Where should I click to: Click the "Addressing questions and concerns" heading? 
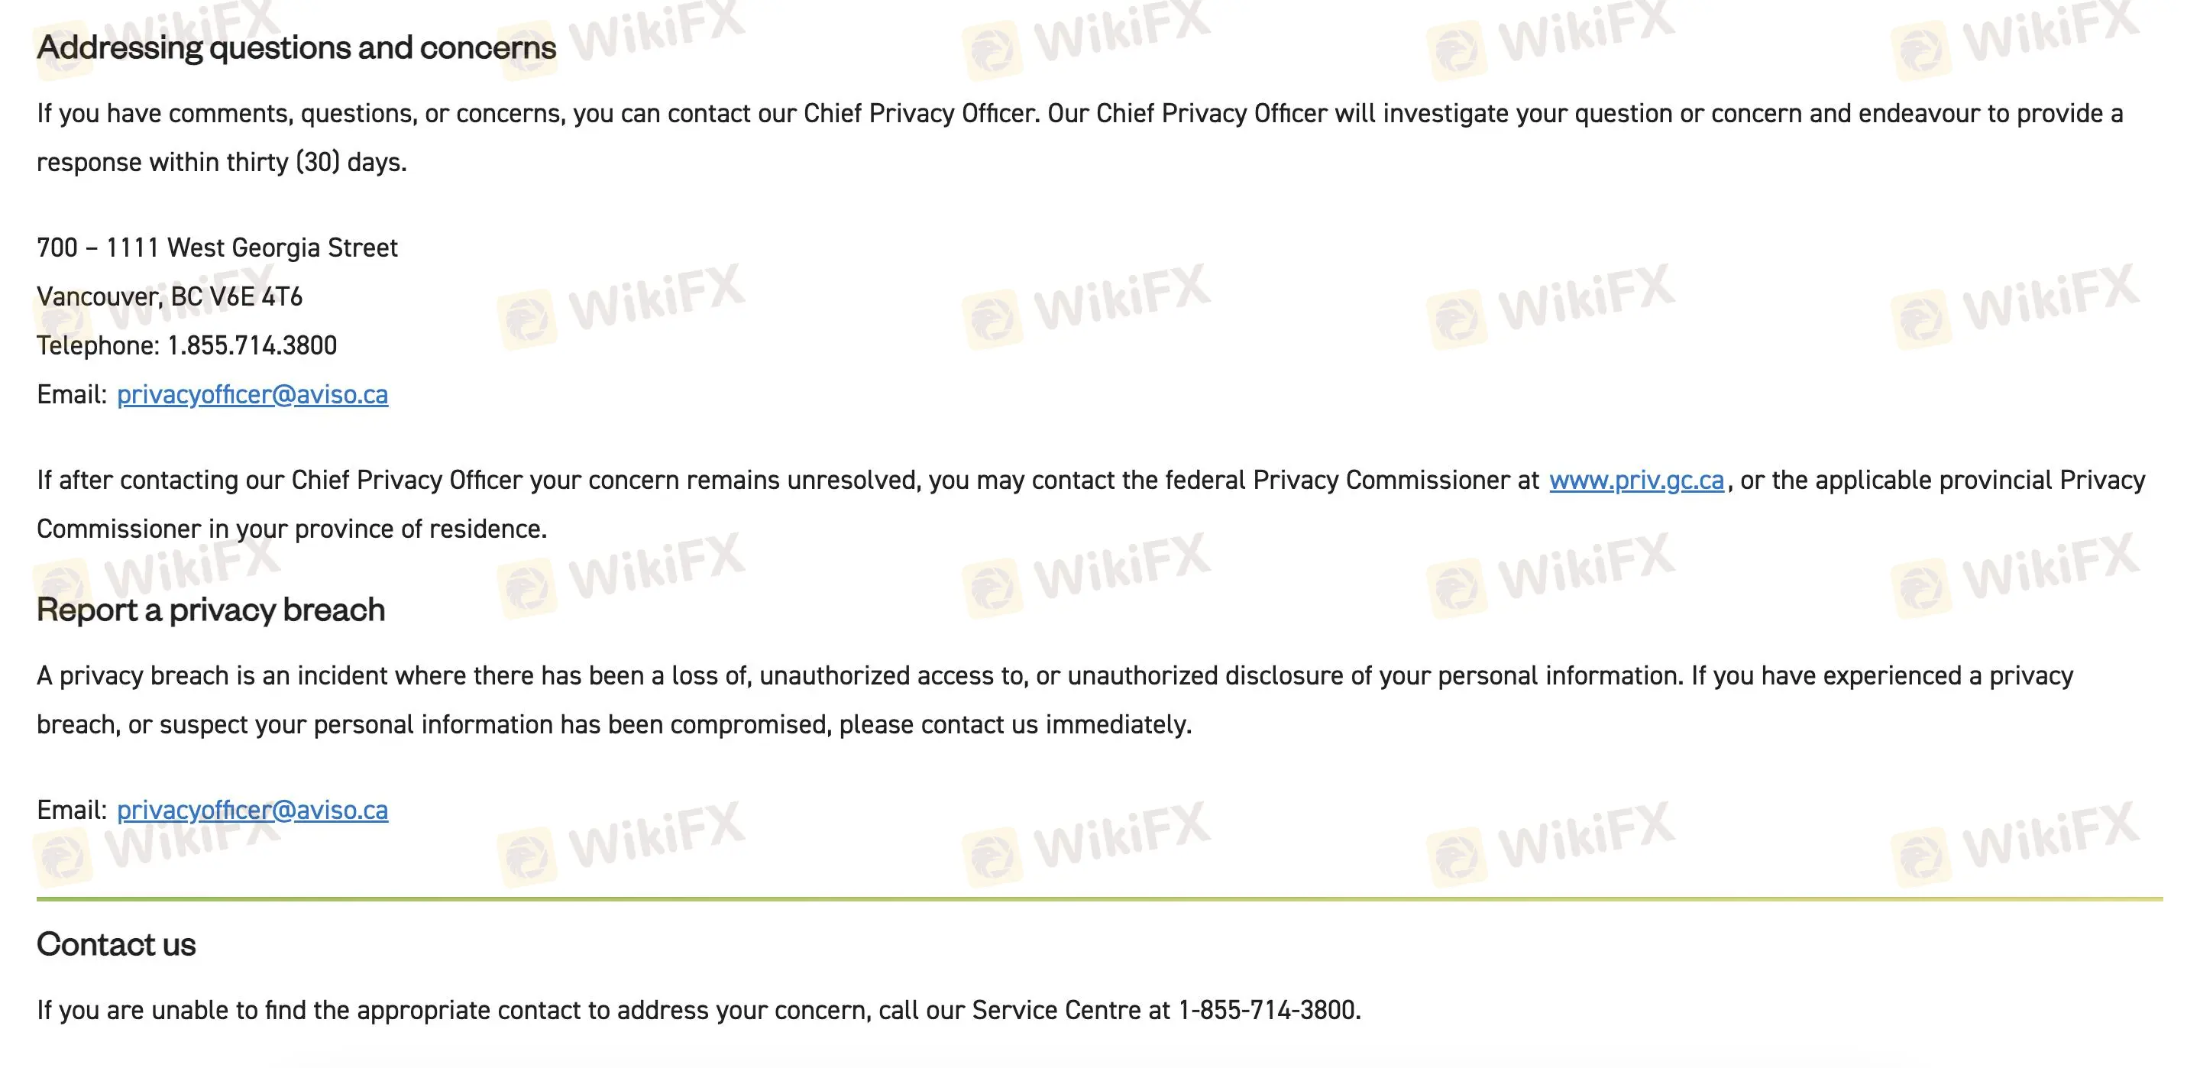tap(296, 48)
